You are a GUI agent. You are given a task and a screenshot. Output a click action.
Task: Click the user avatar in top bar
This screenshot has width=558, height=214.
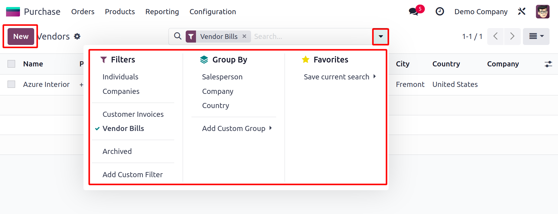tap(543, 12)
